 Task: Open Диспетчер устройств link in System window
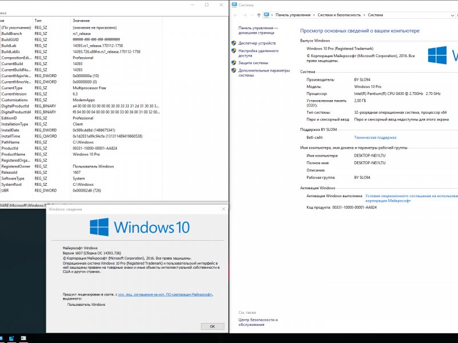click(256, 43)
